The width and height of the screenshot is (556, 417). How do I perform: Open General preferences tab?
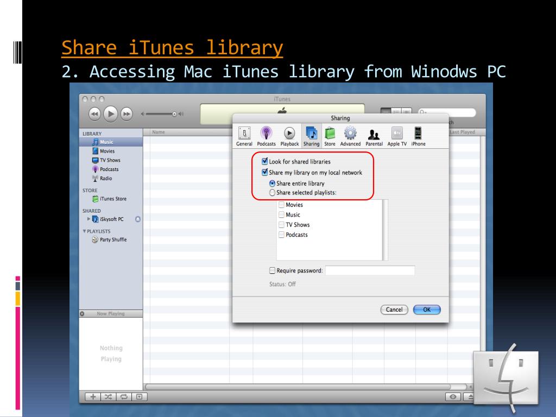click(244, 136)
